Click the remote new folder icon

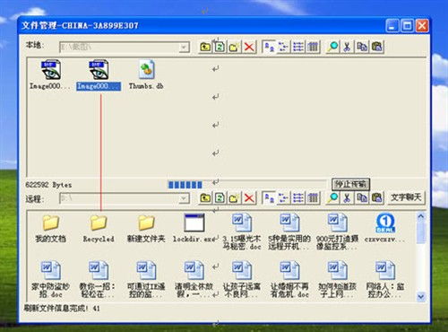pyautogui.click(x=234, y=198)
